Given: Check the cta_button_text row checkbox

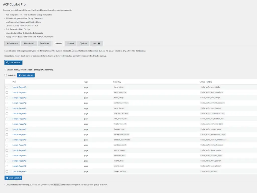Looking at the screenshot, I should [x=7, y=113].
